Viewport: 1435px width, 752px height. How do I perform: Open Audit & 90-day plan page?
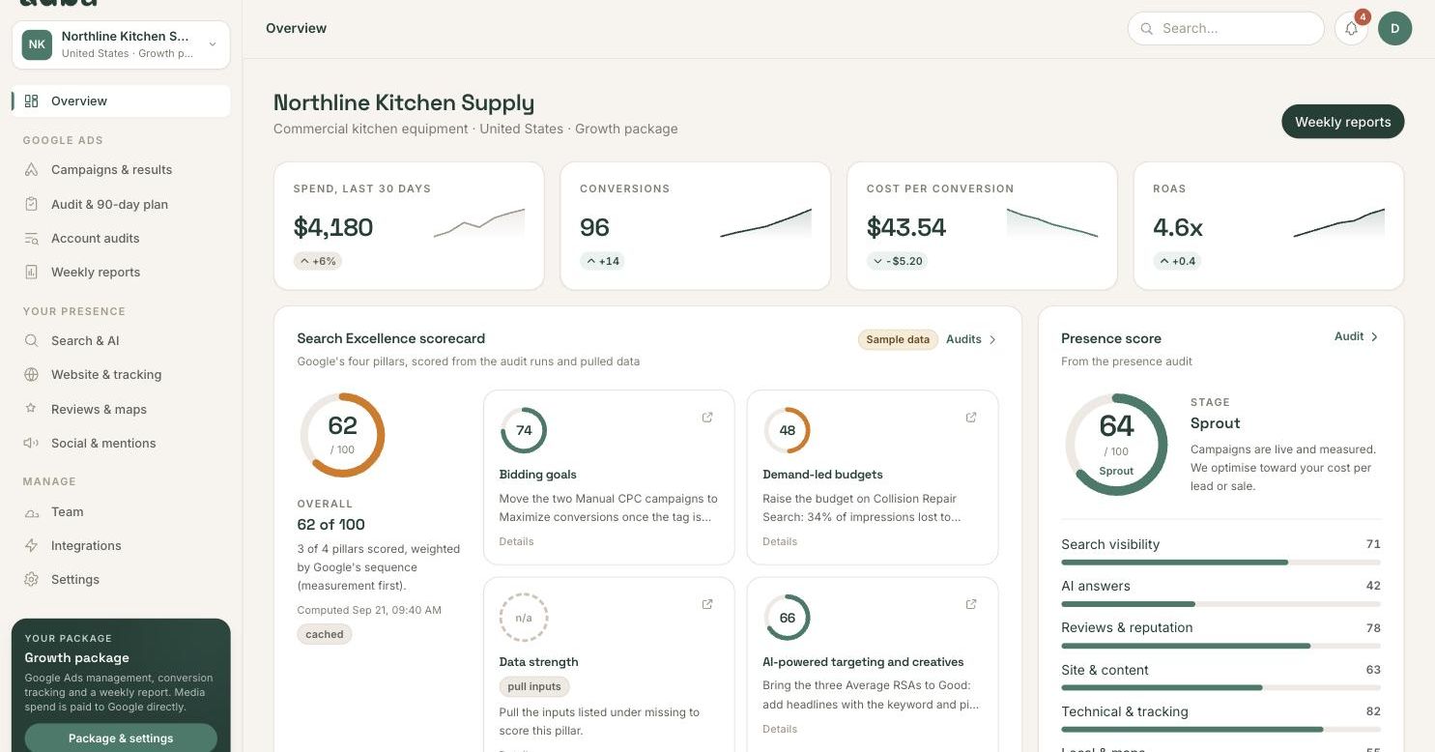121,204
